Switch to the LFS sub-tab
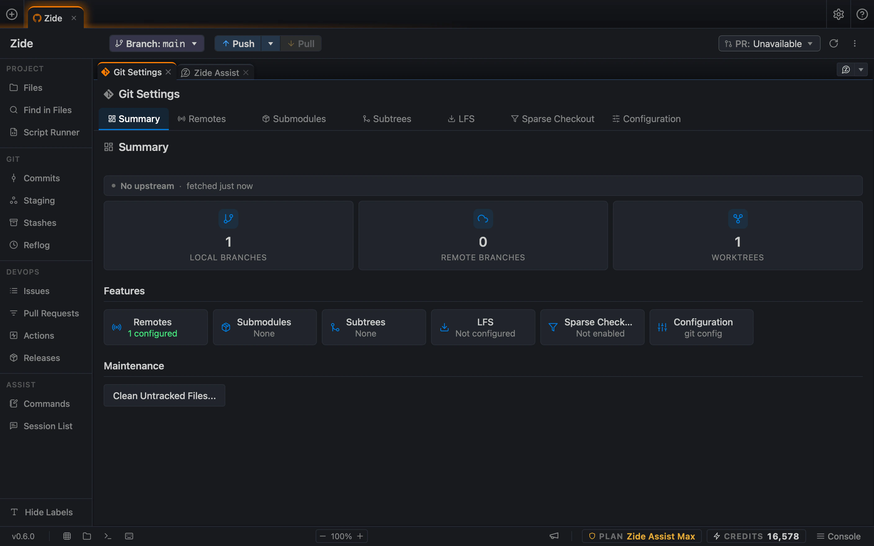 pos(461,119)
